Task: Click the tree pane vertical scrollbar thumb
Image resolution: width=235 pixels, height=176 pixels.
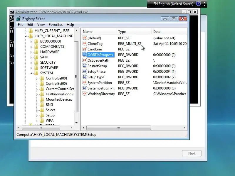Action: pos(76,77)
